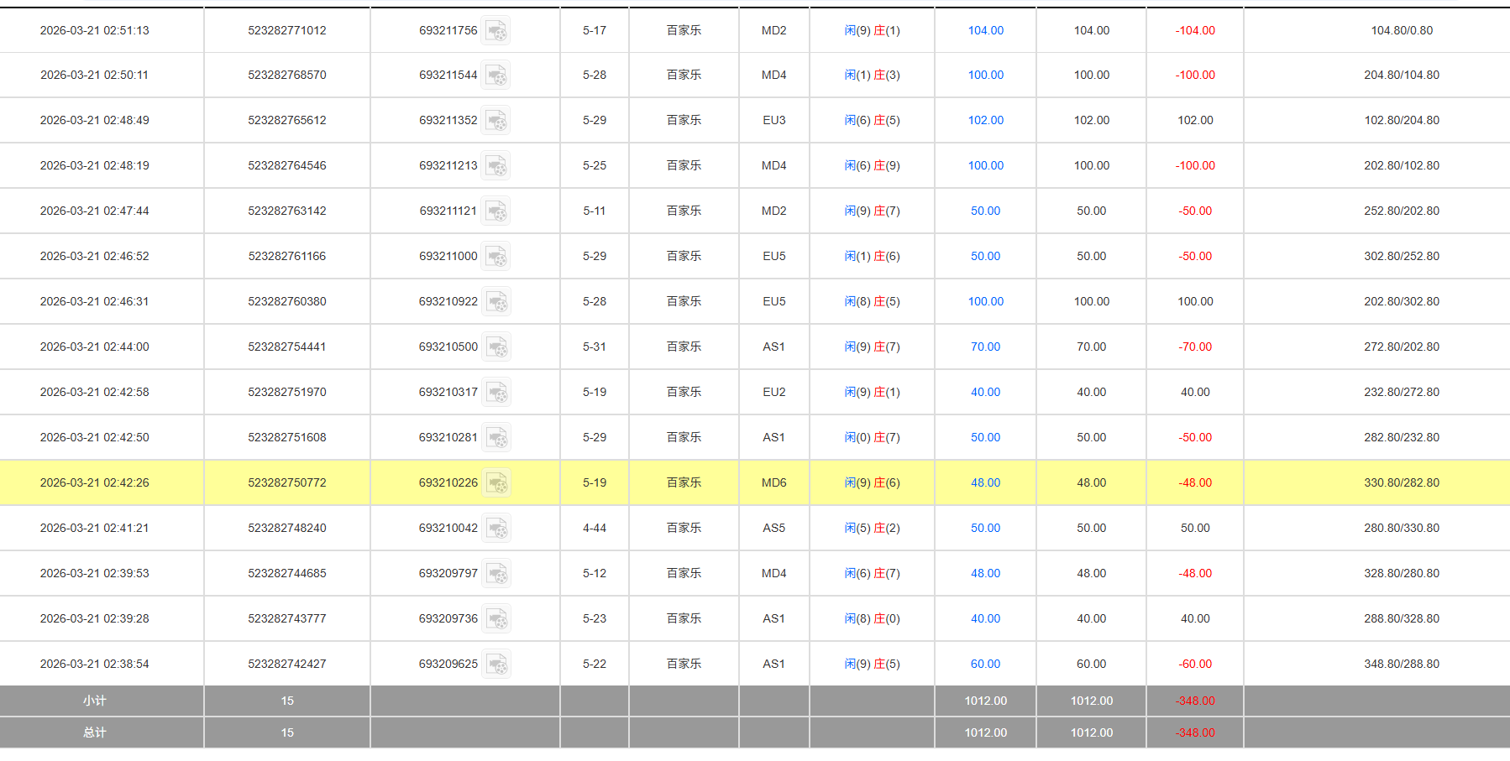The image size is (1510, 761).
Task: Click the 总计 grand total row label
Action: pos(95,732)
